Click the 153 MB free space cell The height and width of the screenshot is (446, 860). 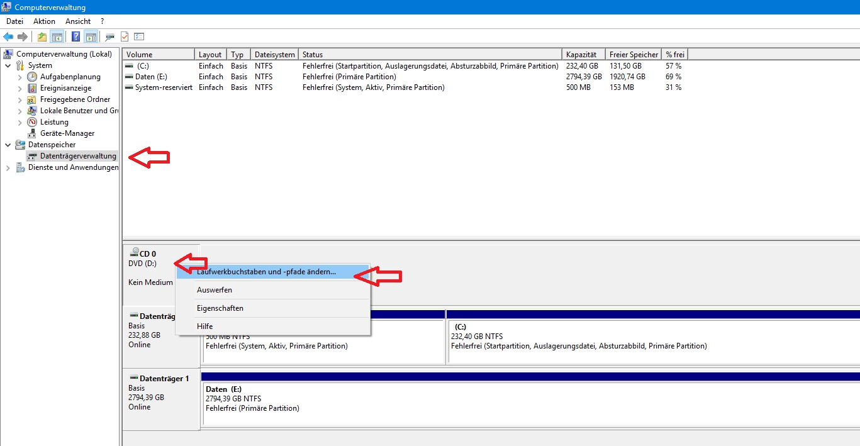[x=622, y=87]
